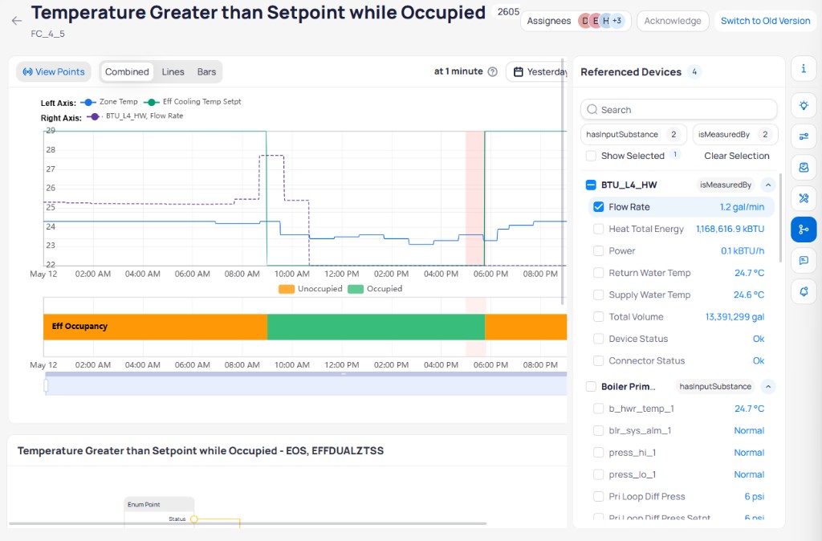This screenshot has width=822, height=541.
Task: Click the View Points button
Action: click(x=54, y=71)
